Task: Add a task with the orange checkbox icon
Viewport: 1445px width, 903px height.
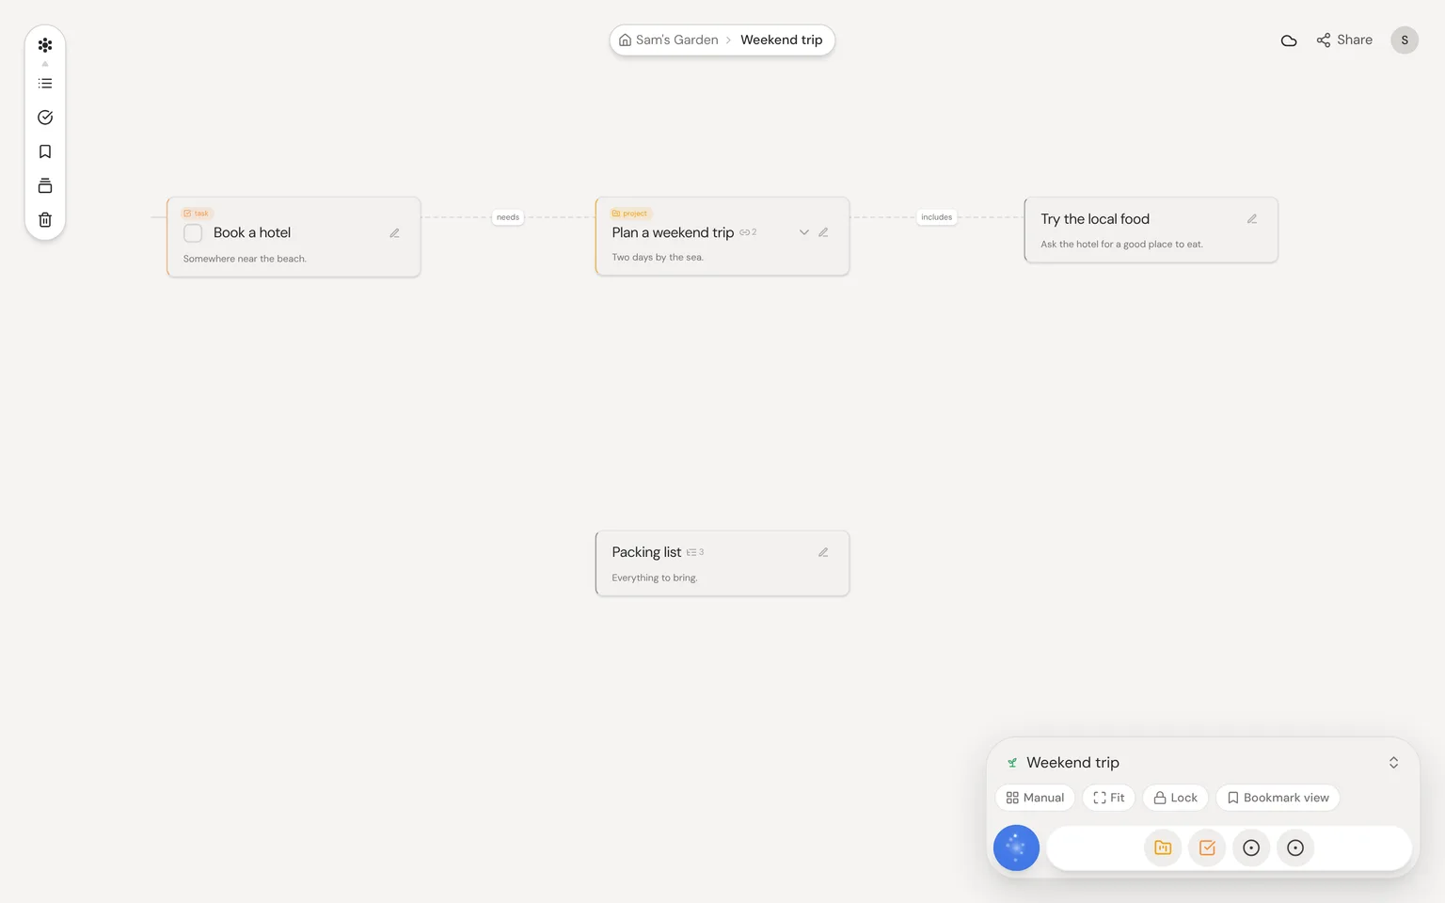Action: tap(1207, 848)
